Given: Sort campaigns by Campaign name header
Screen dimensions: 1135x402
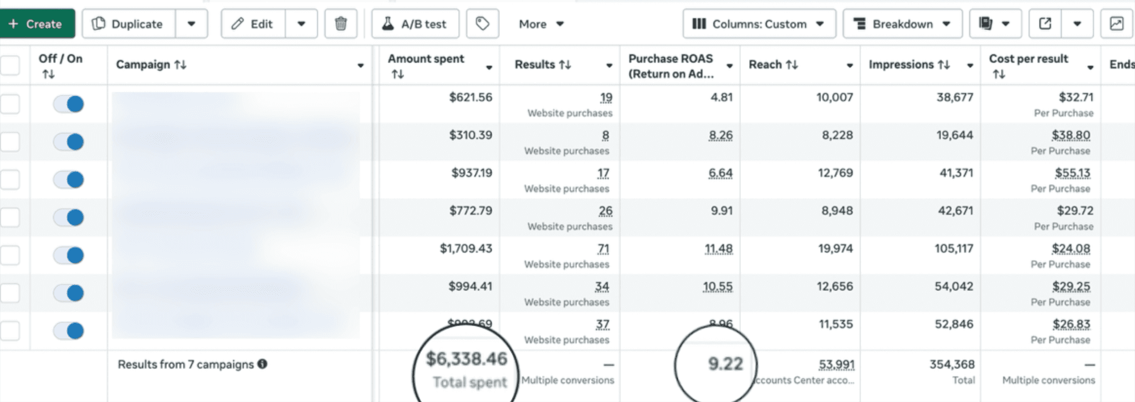Looking at the screenshot, I should pos(151,65).
